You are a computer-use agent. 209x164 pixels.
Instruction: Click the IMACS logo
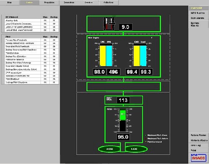coord(199,158)
